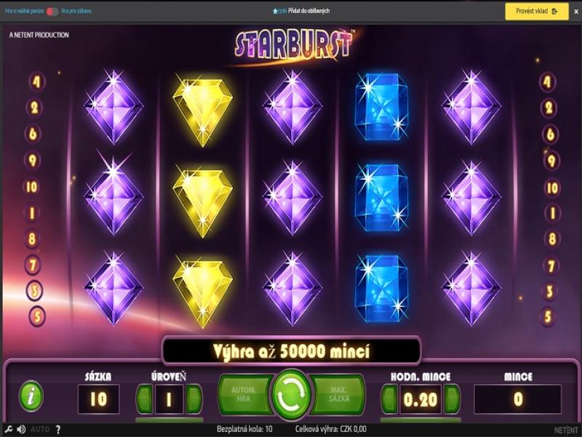
Task: Increase ÚROVEŇ with right arrow
Action: 194,398
